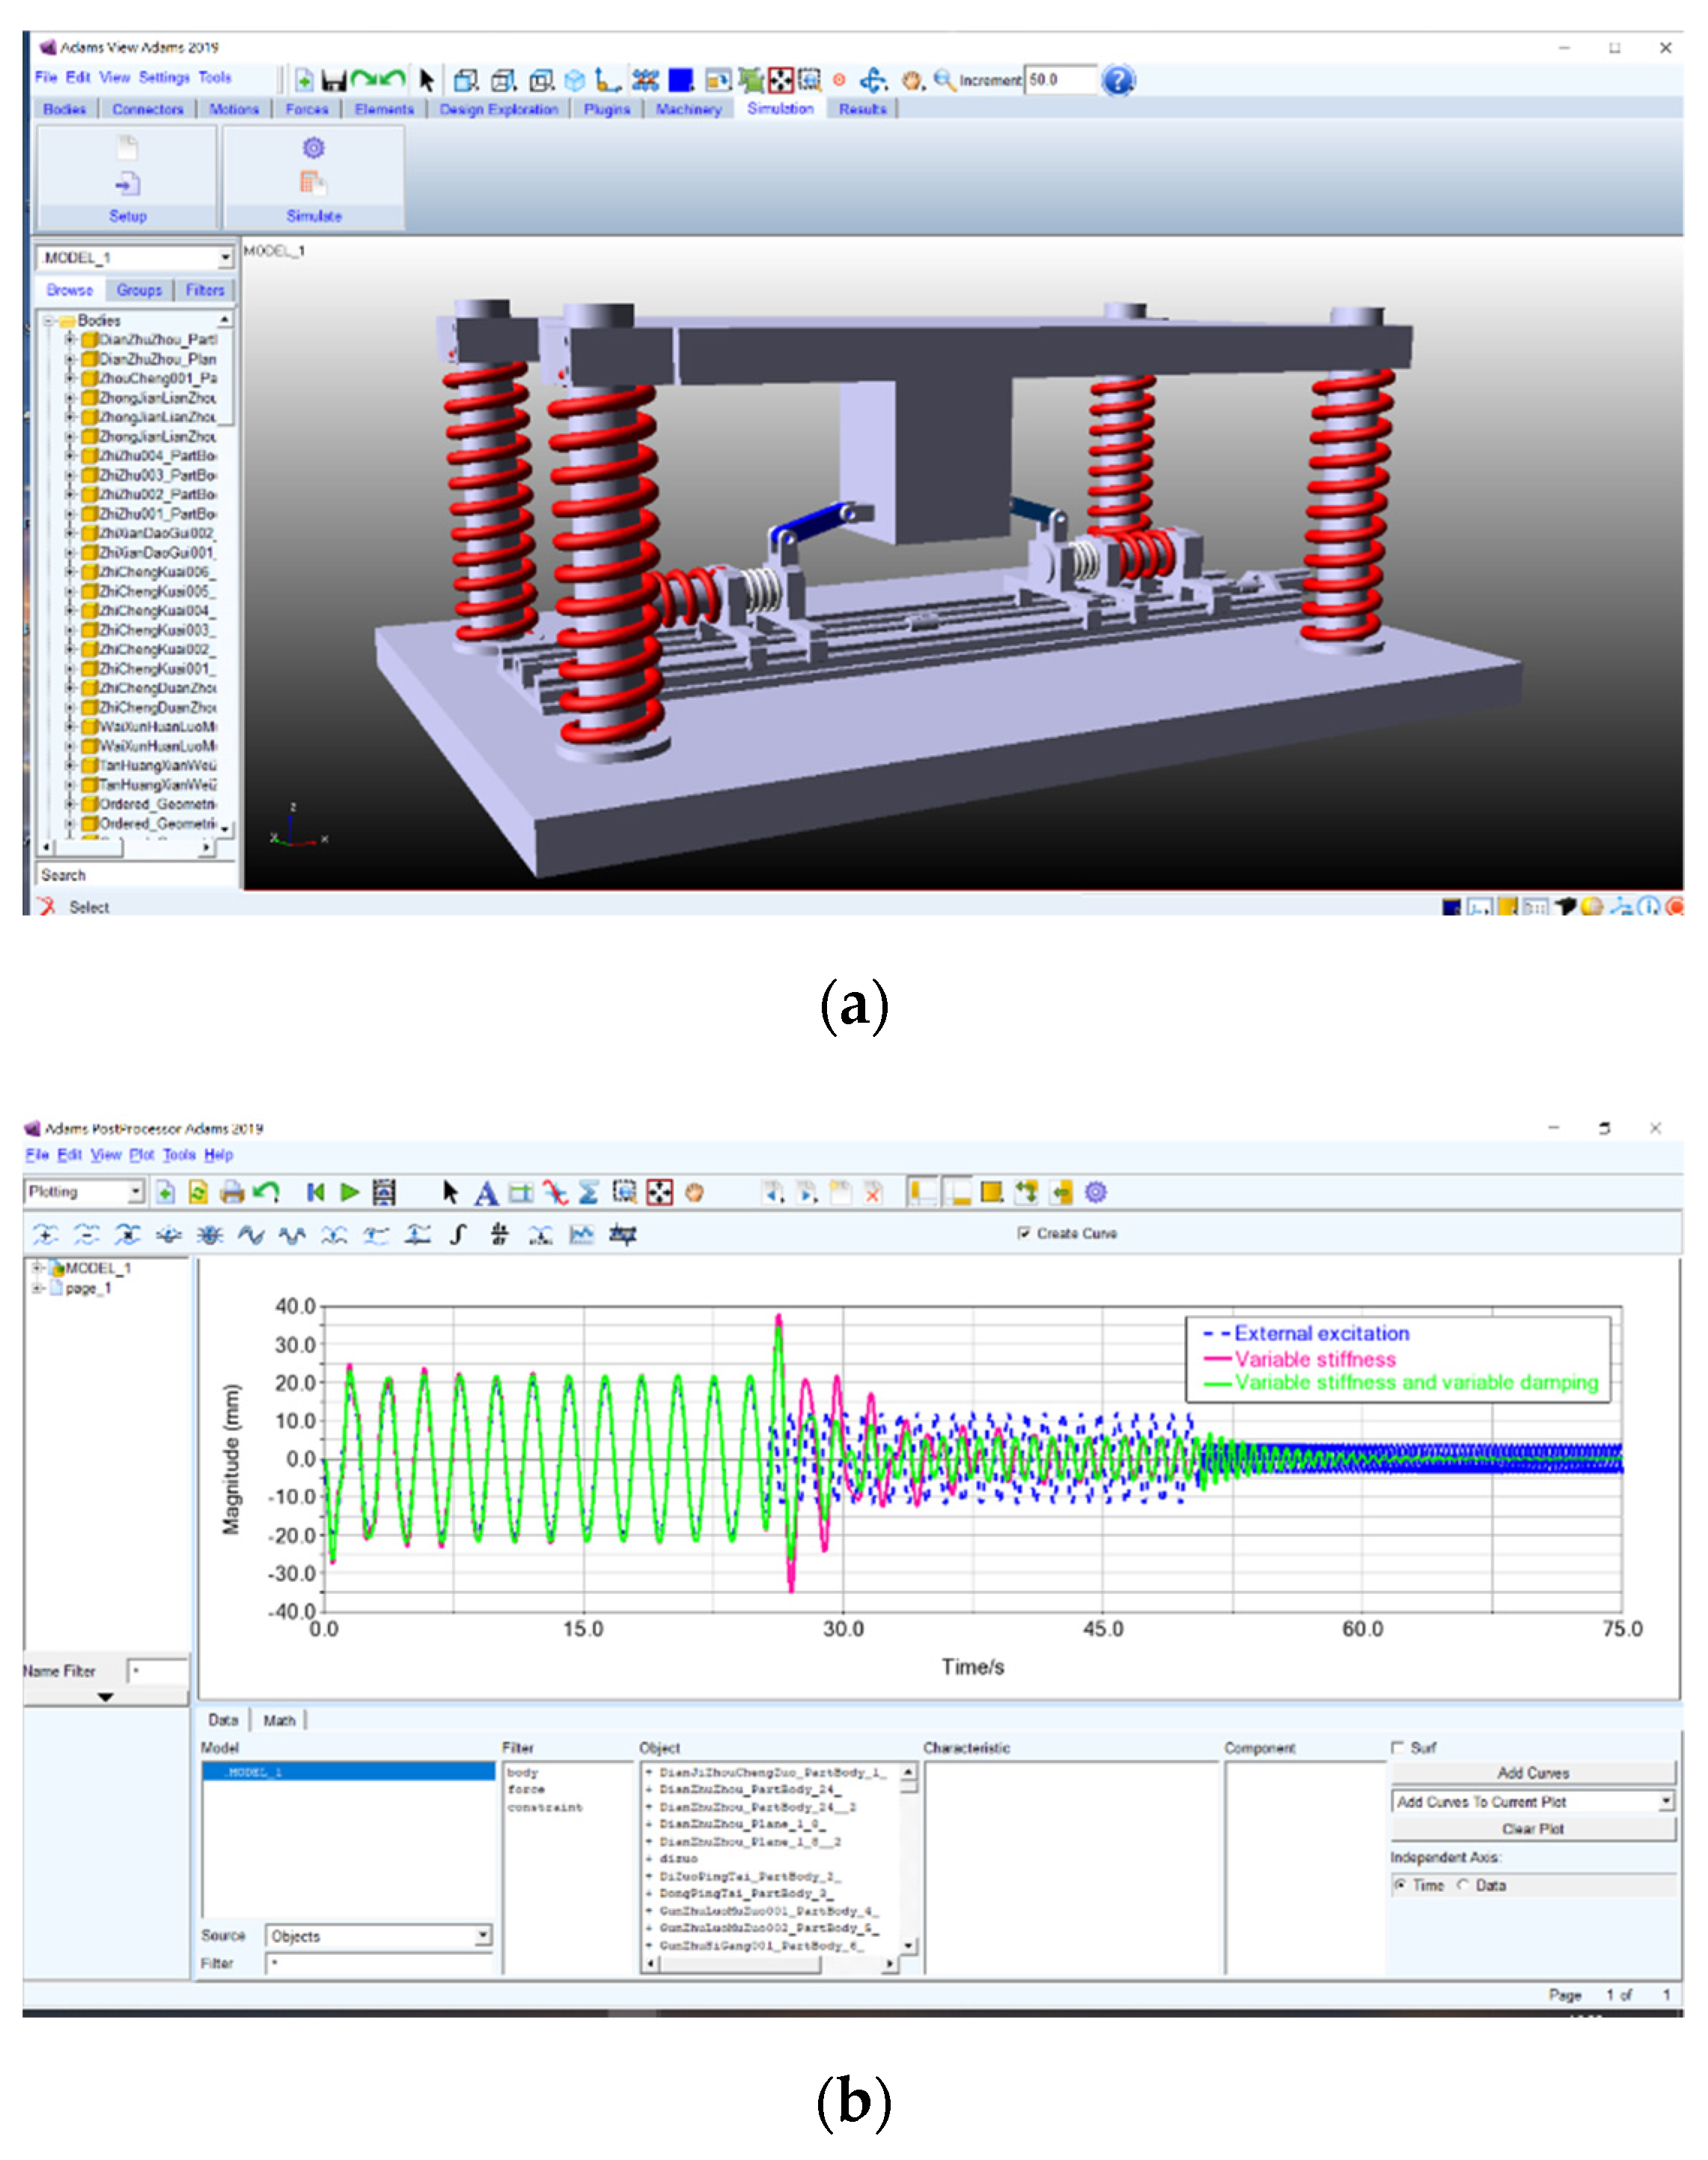
Task: Run interactive simulation gear icon
Action: coord(313,148)
